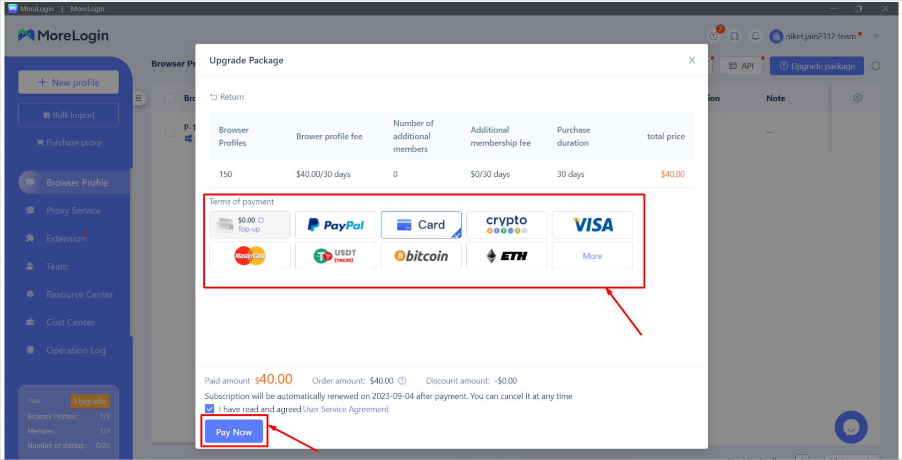Open the User Service Agreement link

tap(346, 409)
